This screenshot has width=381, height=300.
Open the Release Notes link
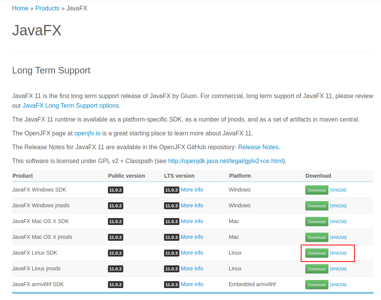258,147
